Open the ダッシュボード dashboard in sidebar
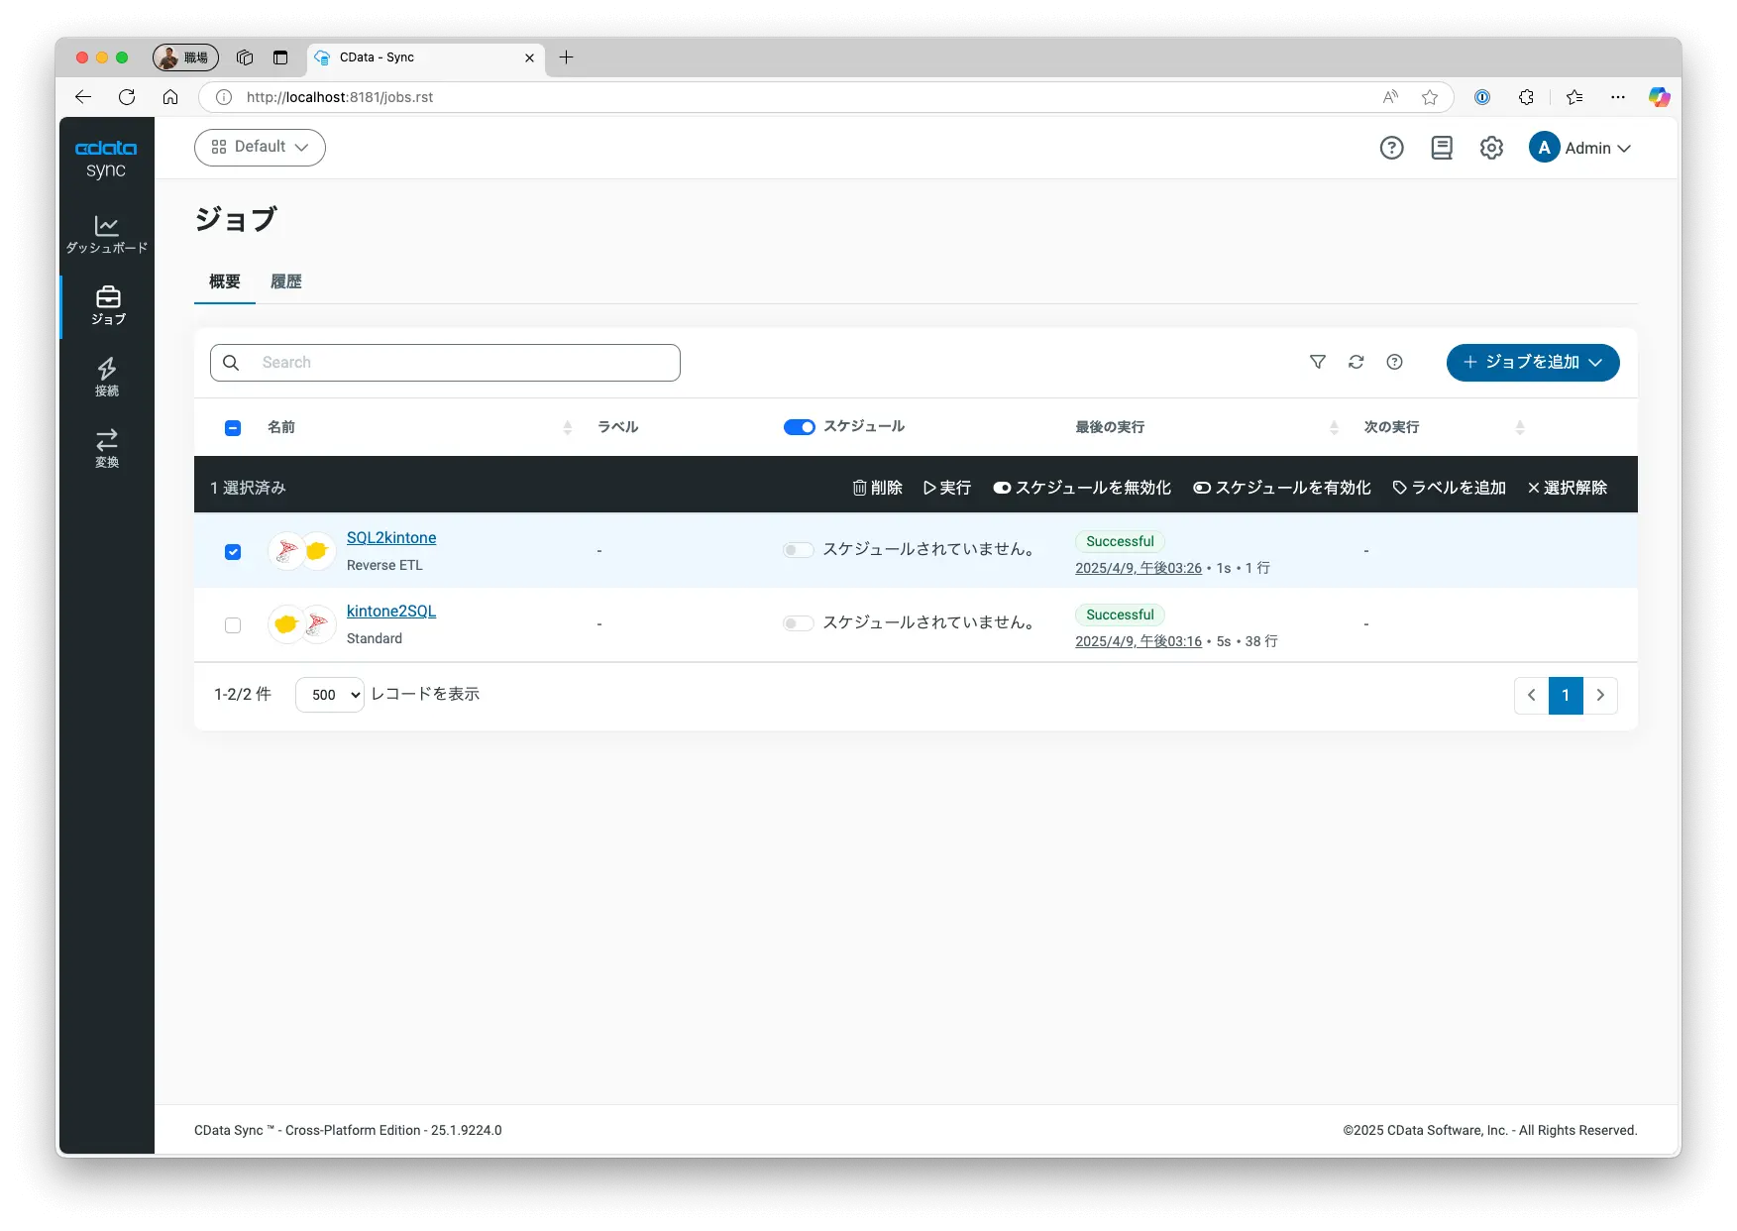Viewport: 1737px width, 1231px height. pos(107,234)
